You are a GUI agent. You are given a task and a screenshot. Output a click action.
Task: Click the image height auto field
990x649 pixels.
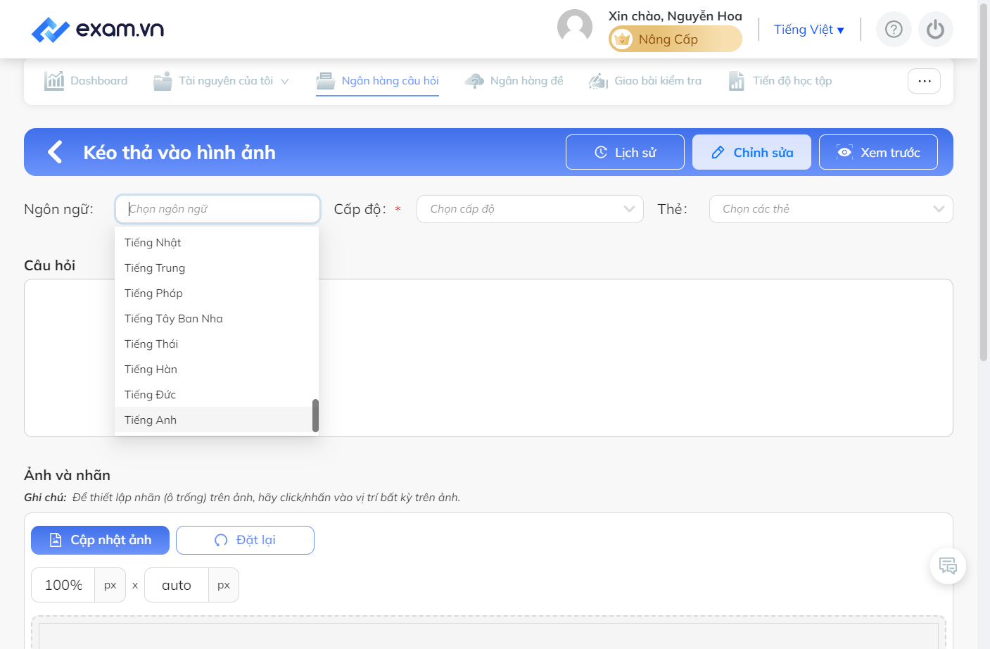[x=177, y=585]
